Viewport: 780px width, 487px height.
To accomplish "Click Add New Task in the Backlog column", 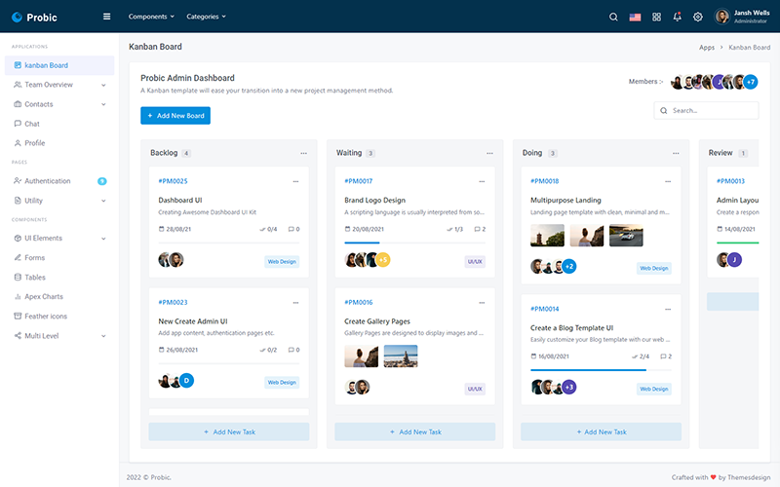I will click(x=229, y=431).
